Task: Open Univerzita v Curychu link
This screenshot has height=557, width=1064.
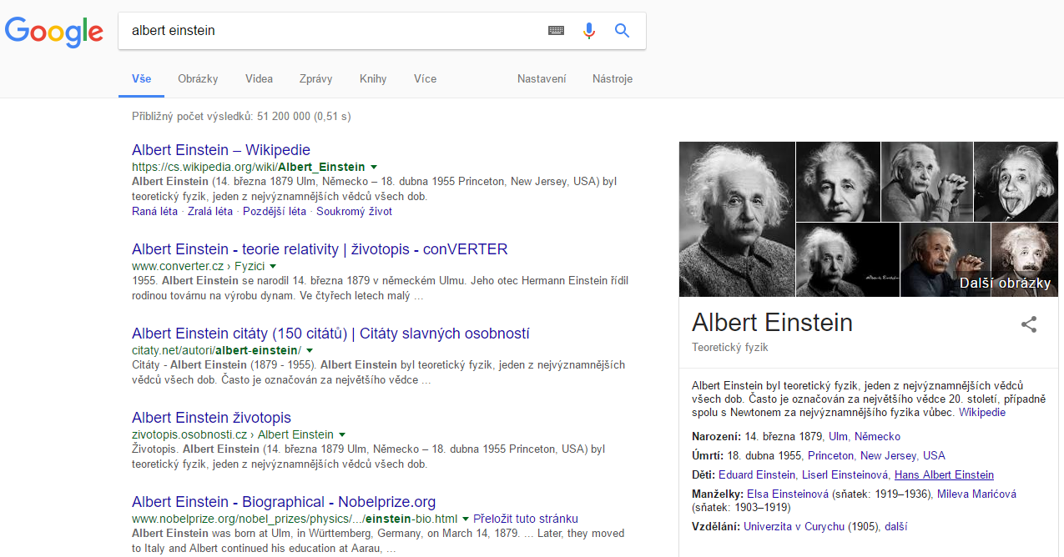Action: click(794, 527)
